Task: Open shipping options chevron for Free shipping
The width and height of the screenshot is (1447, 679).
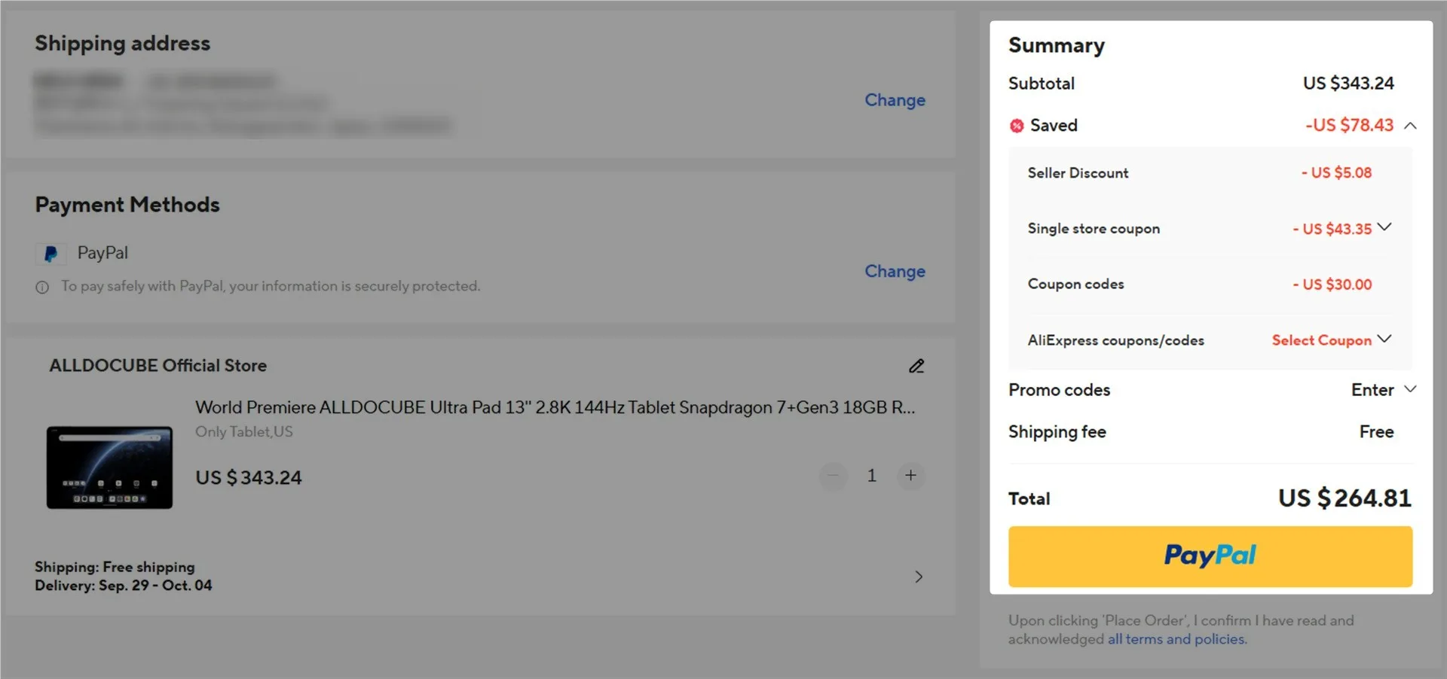Action: [x=918, y=577]
